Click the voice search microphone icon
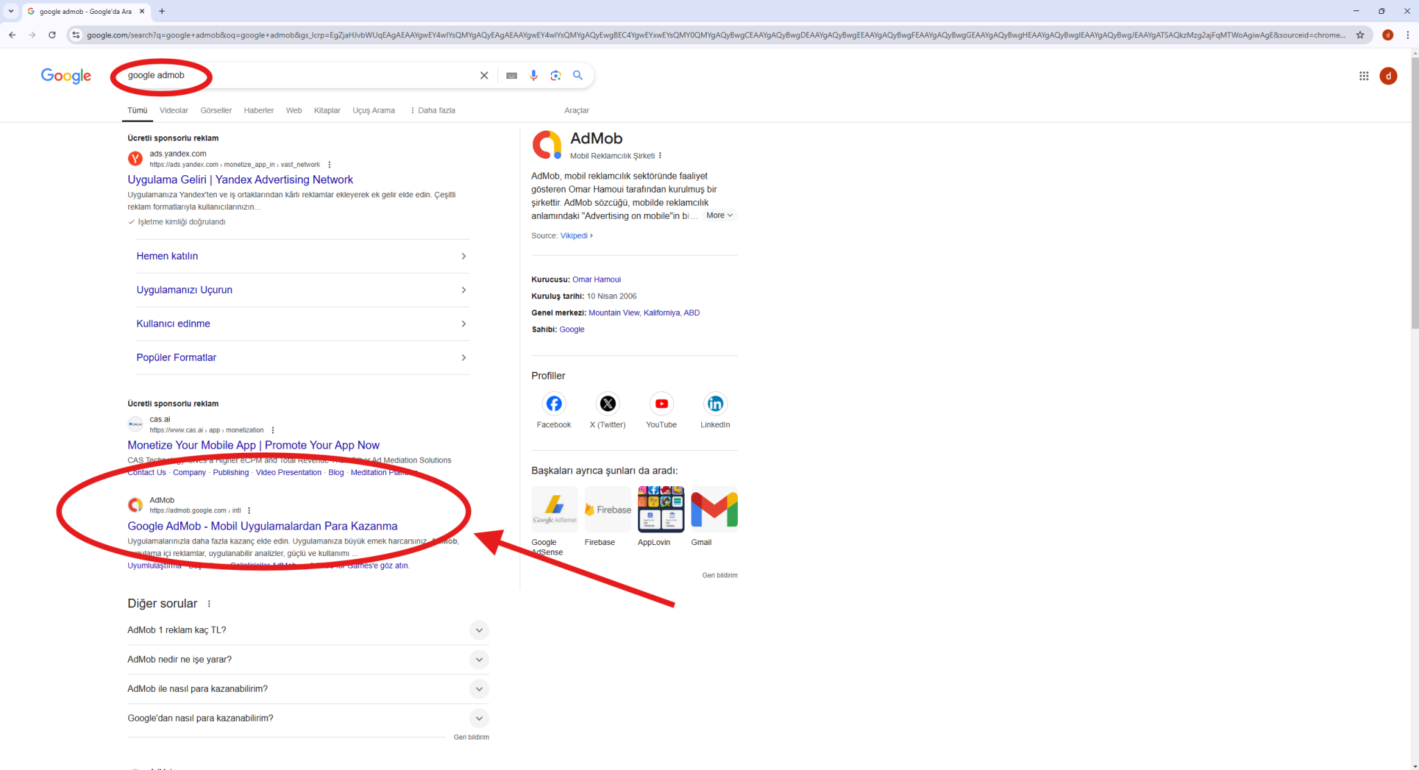 tap(533, 75)
